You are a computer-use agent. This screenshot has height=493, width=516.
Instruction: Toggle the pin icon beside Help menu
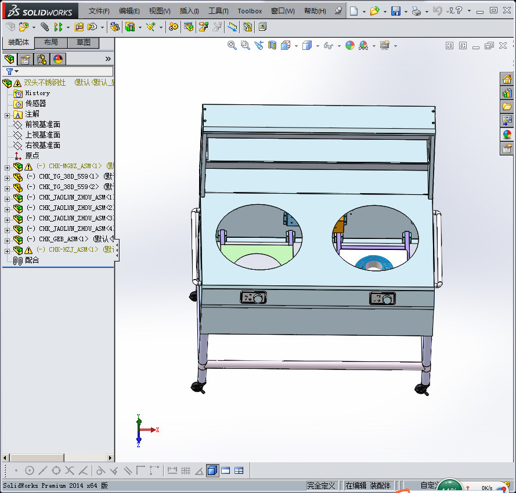[338, 11]
